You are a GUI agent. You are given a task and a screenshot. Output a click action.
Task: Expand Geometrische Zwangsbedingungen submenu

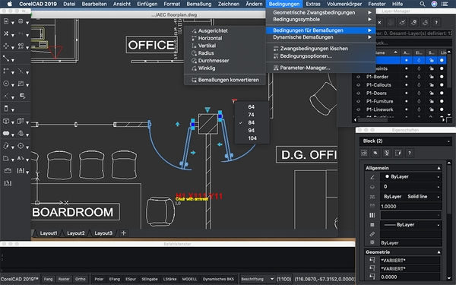[321, 12]
